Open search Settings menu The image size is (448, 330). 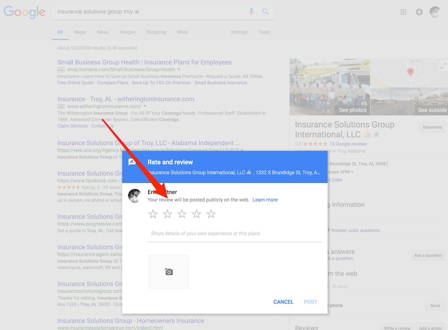pyautogui.click(x=239, y=32)
